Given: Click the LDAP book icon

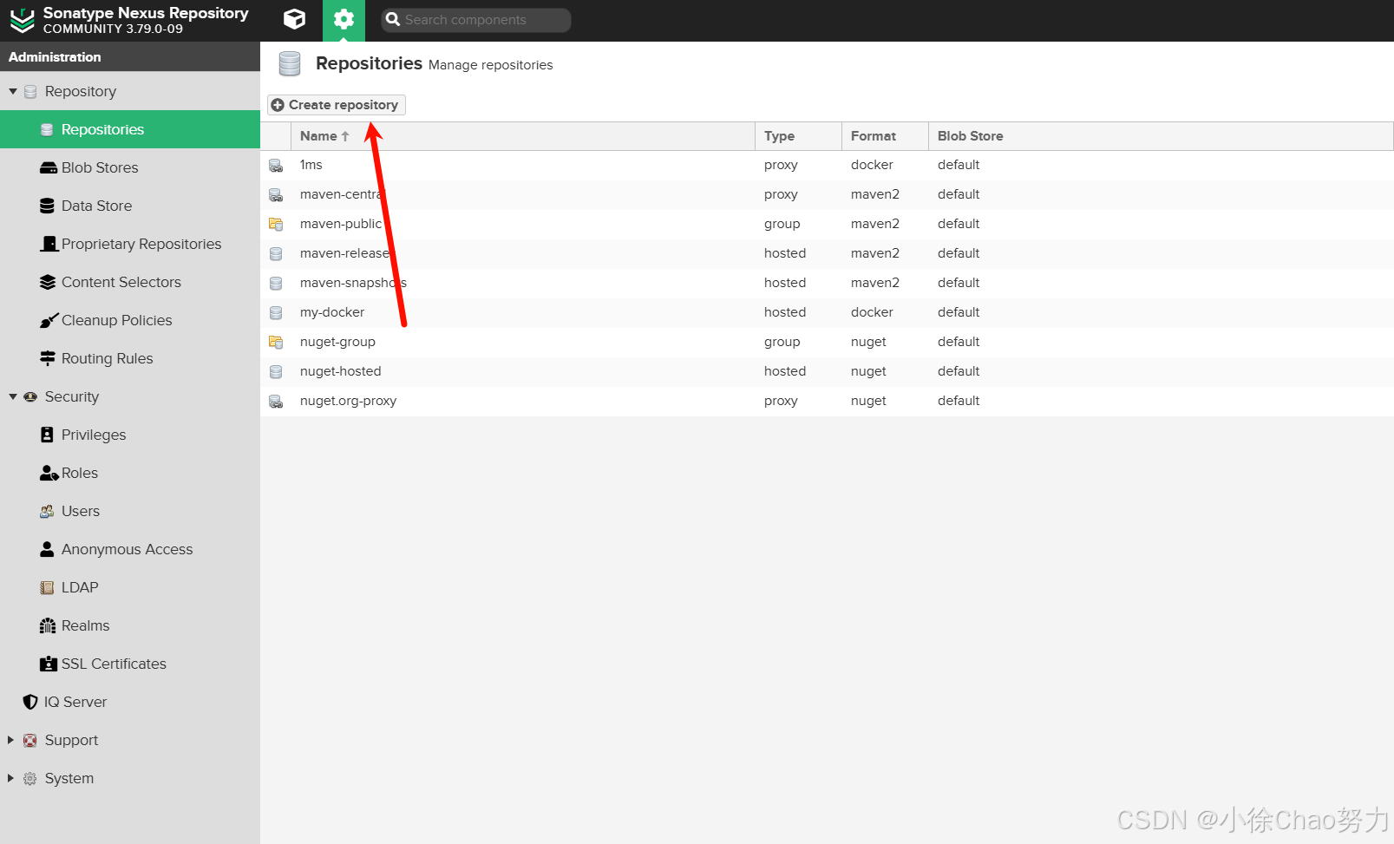Looking at the screenshot, I should pyautogui.click(x=47, y=587).
